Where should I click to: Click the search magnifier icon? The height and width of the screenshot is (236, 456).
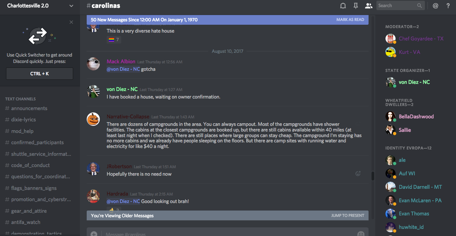coord(420,6)
